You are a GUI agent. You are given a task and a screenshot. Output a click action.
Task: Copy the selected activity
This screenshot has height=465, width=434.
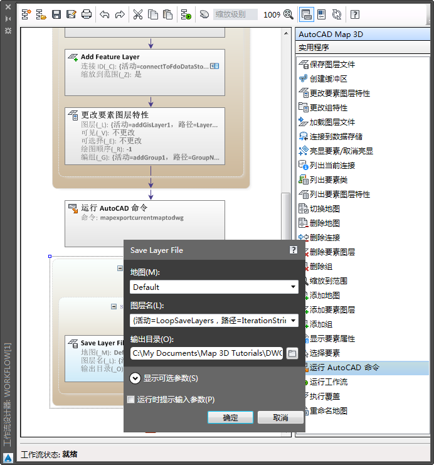coord(153,14)
